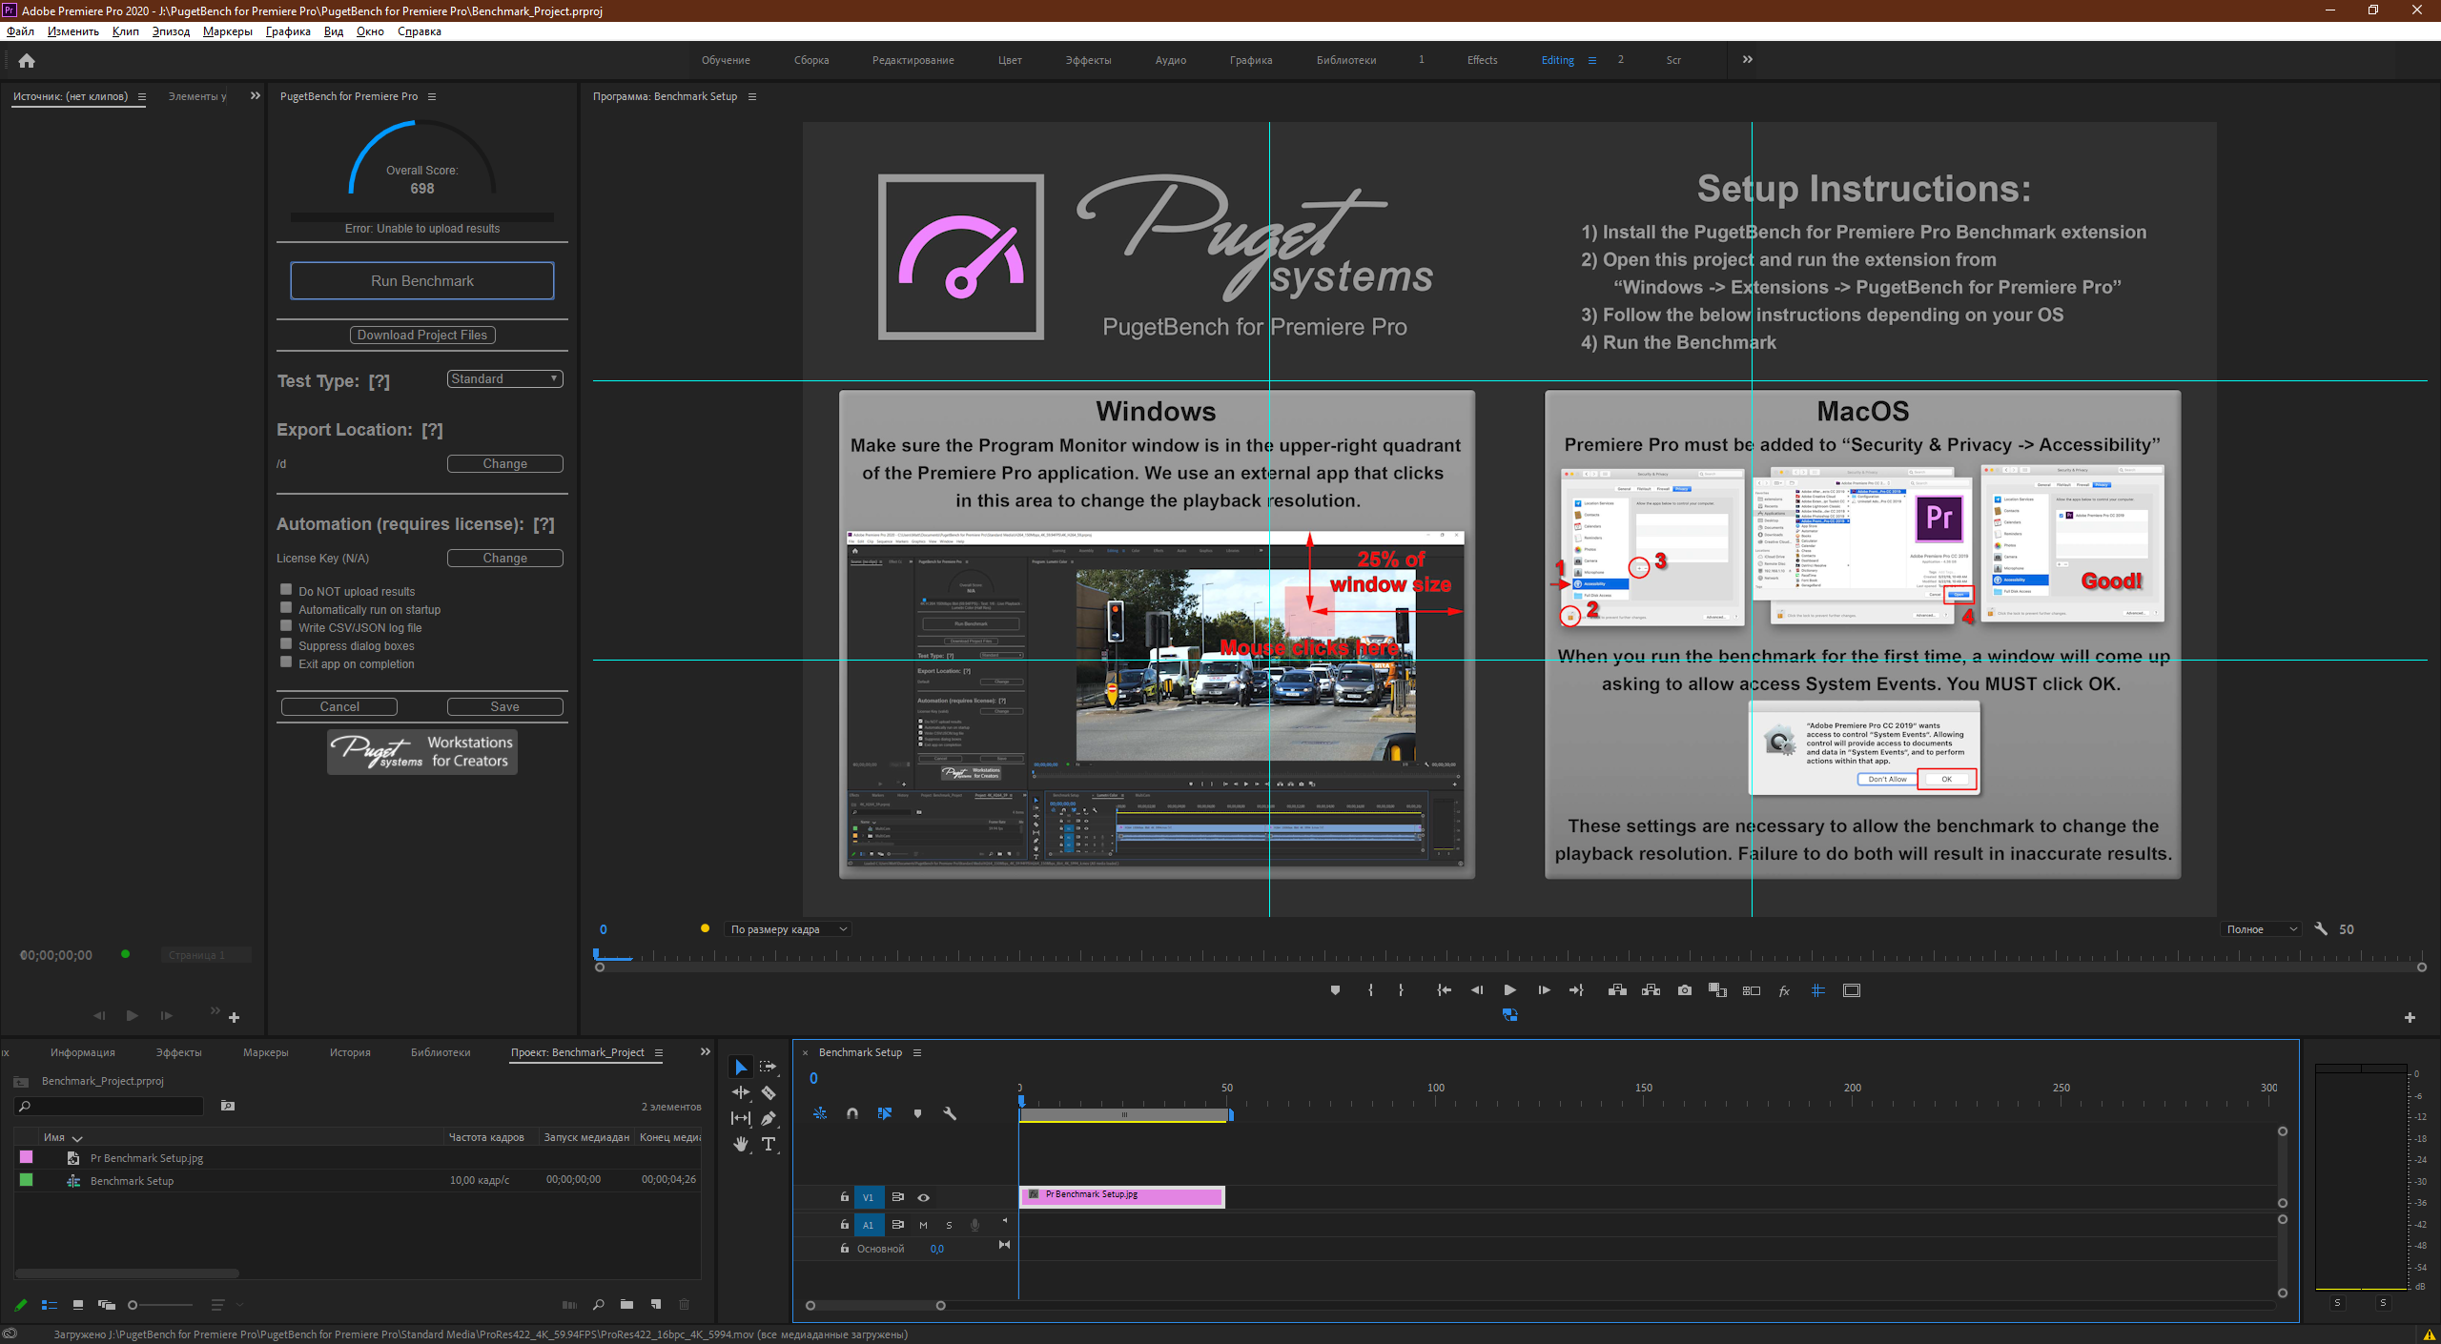Click the Add Marker icon in Program Monitor
Viewport: 2441px width, 1344px height.
pos(1335,990)
